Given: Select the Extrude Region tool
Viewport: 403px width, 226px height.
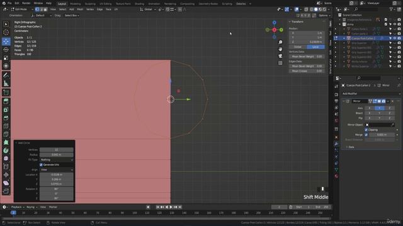Looking at the screenshot, I should tap(6, 102).
